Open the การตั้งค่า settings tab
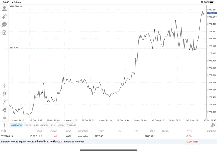Screen dimensions: 217x152 point(71,125)
